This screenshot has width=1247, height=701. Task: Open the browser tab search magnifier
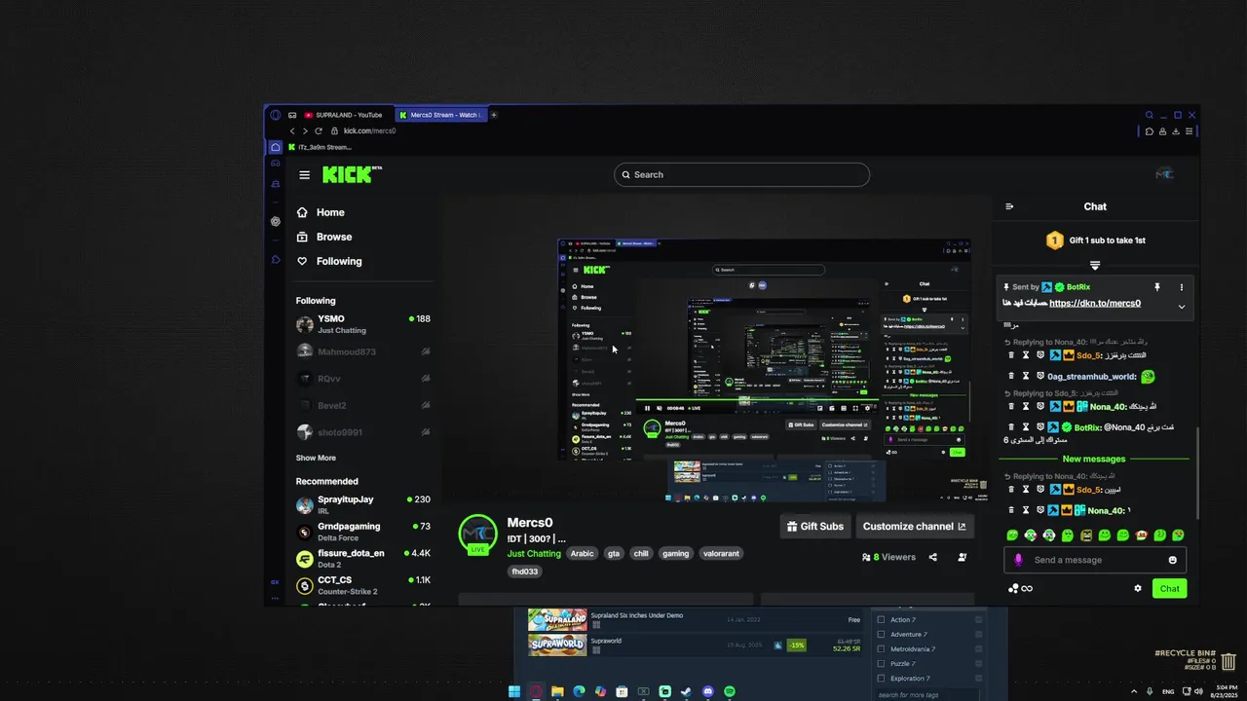coord(1150,115)
